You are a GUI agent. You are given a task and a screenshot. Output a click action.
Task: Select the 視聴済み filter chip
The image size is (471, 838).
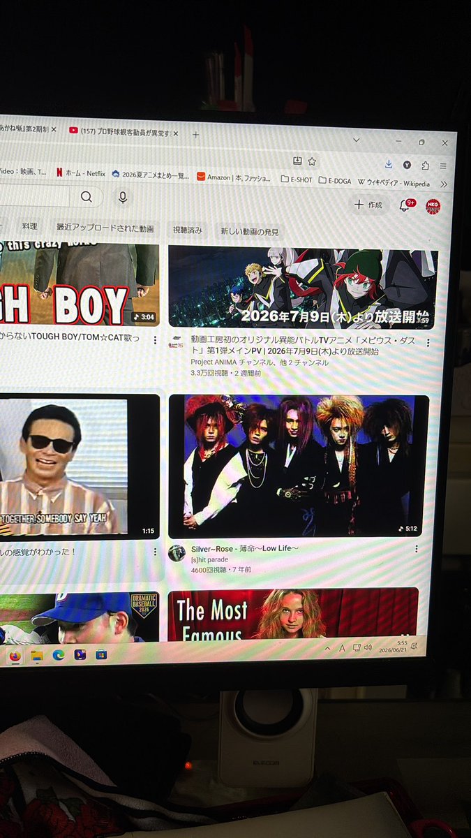[187, 230]
